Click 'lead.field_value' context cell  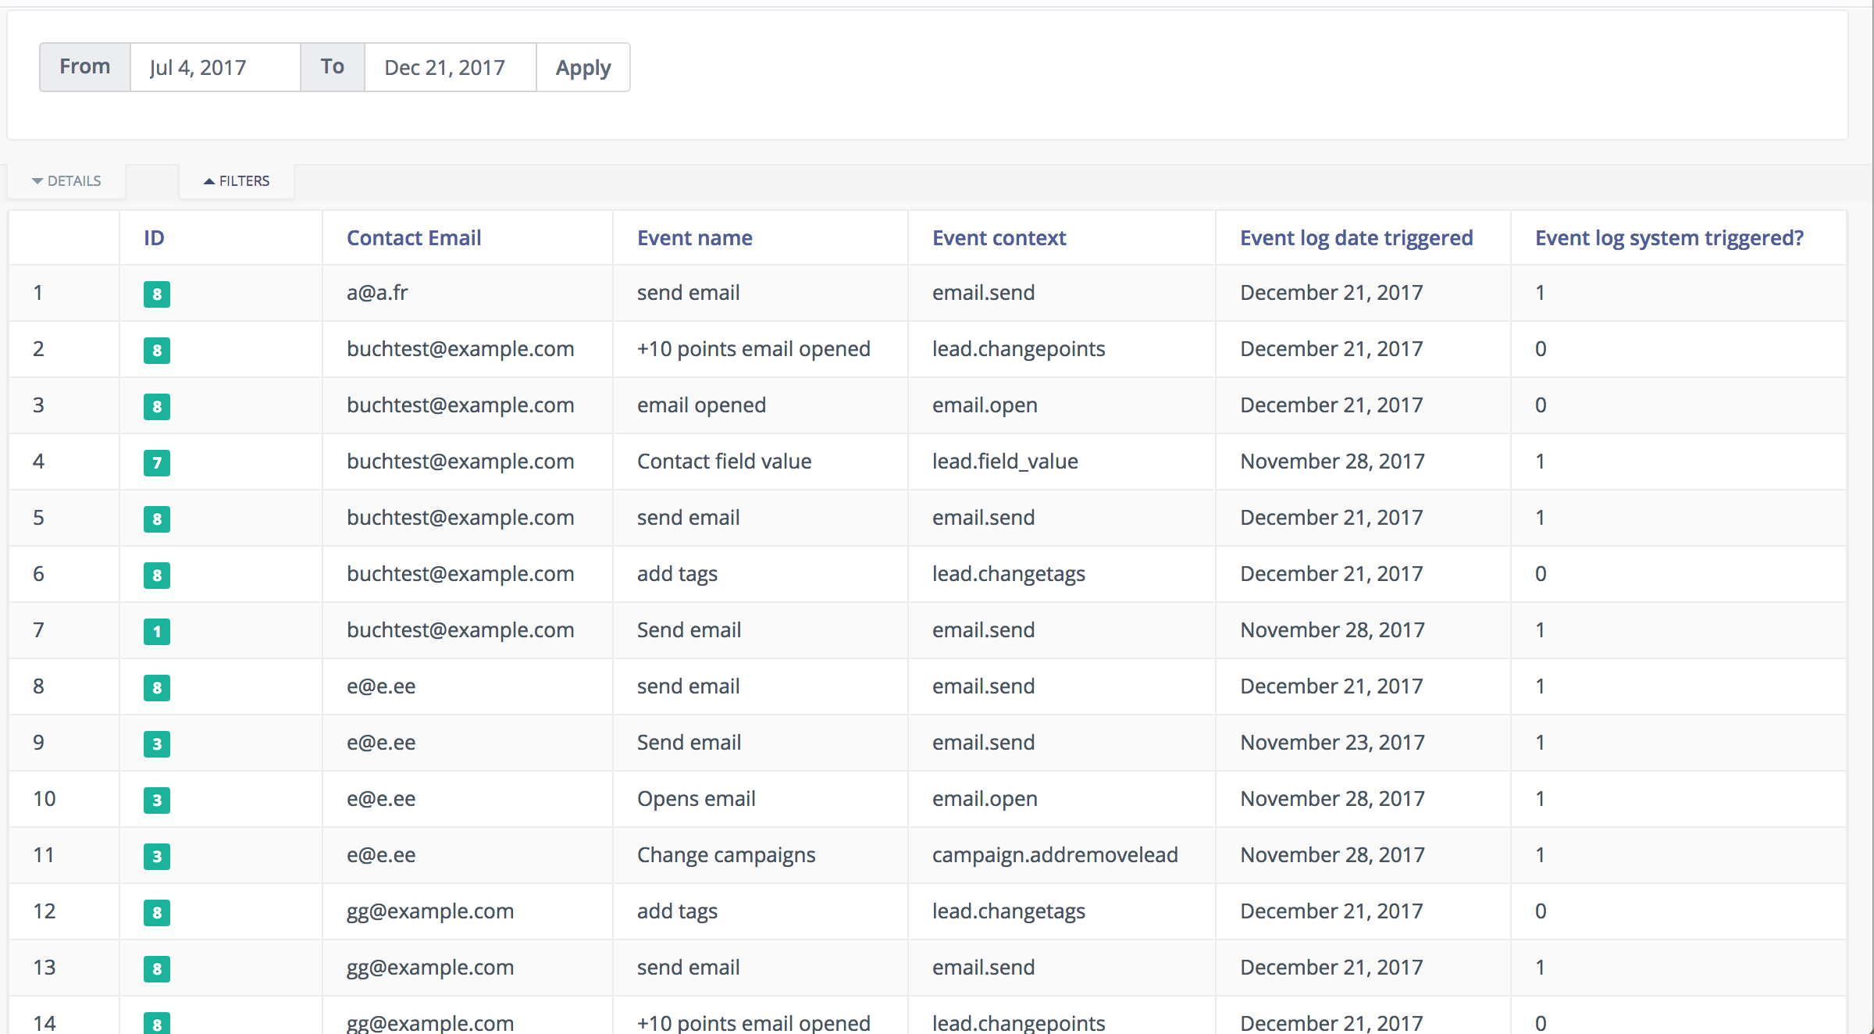coord(1005,462)
